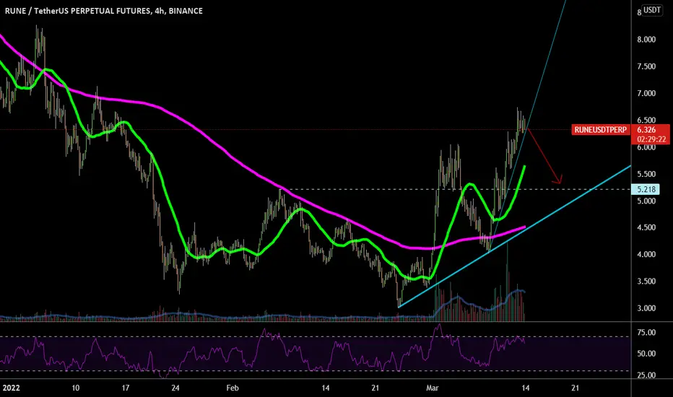
Task: Click the 4.500 price axis label
Action: [646, 227]
